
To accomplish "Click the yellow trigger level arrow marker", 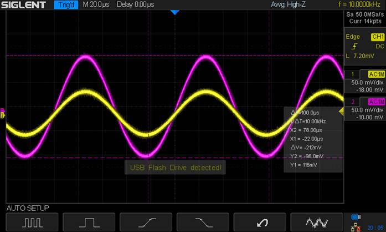I will [342, 112].
